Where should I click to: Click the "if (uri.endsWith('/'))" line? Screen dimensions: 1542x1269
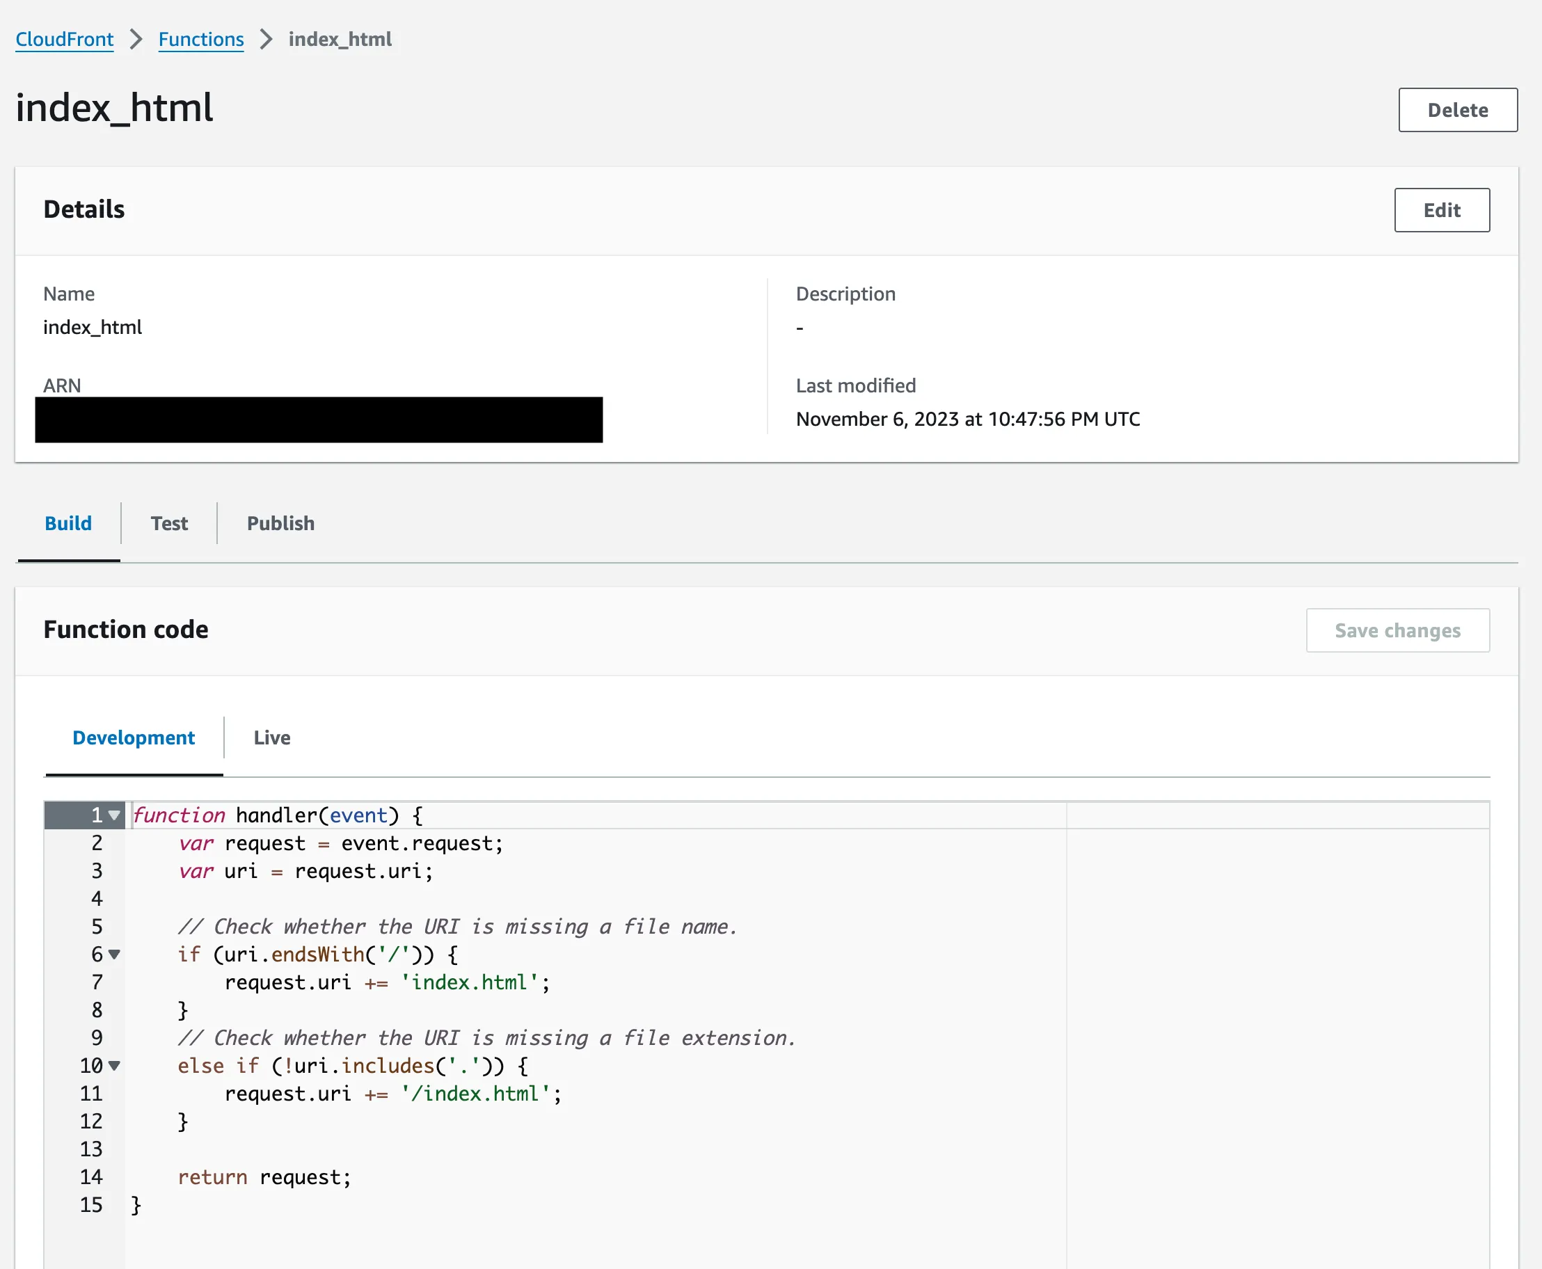318,954
